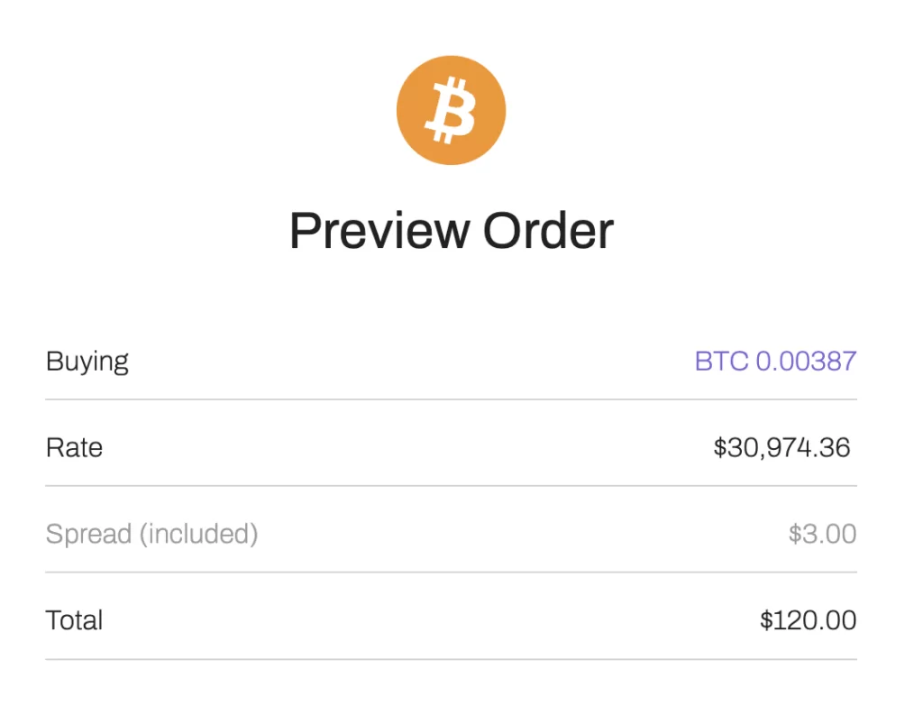Image resolution: width=923 pixels, height=715 pixels.
Task: Click the Spread (included) label
Action: pyautogui.click(x=151, y=534)
